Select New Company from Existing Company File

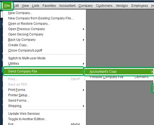tap(44, 18)
